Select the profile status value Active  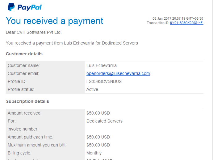[x=92, y=89]
